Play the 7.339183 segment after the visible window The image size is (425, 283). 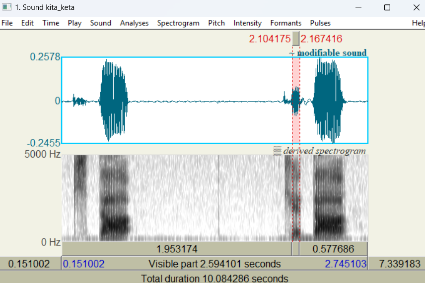coord(397,264)
